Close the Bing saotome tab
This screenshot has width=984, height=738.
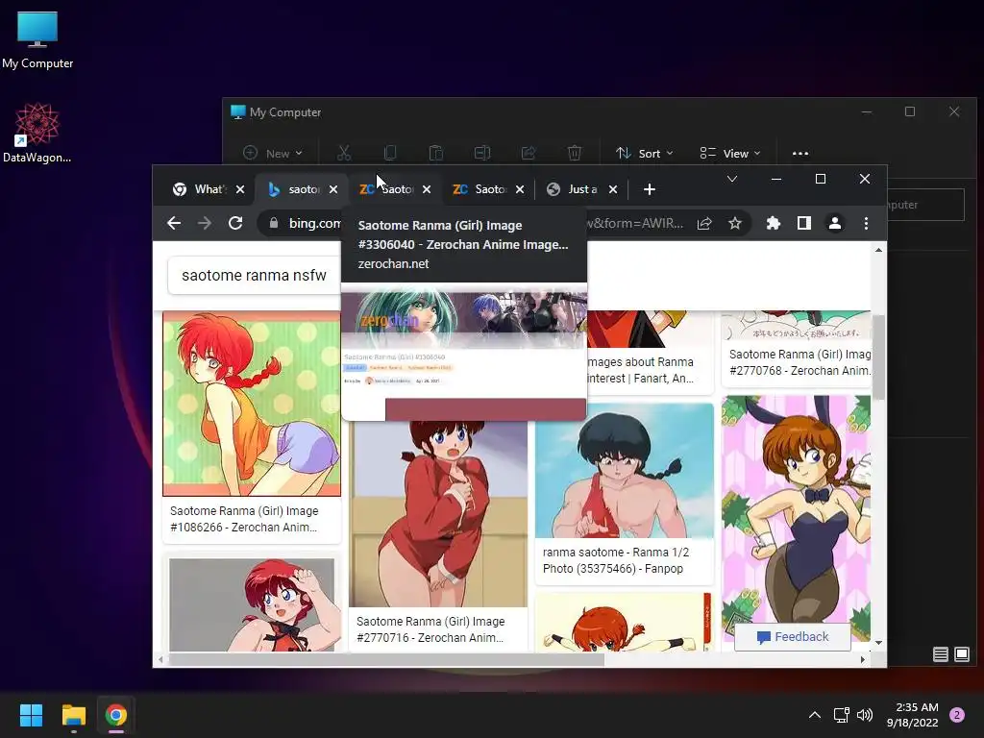[333, 189]
